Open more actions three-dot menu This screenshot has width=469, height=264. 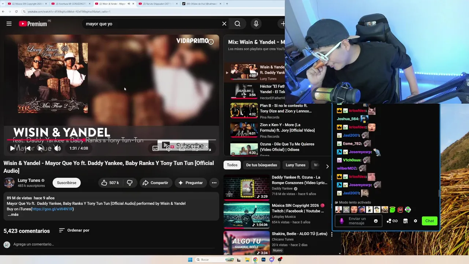click(x=214, y=183)
